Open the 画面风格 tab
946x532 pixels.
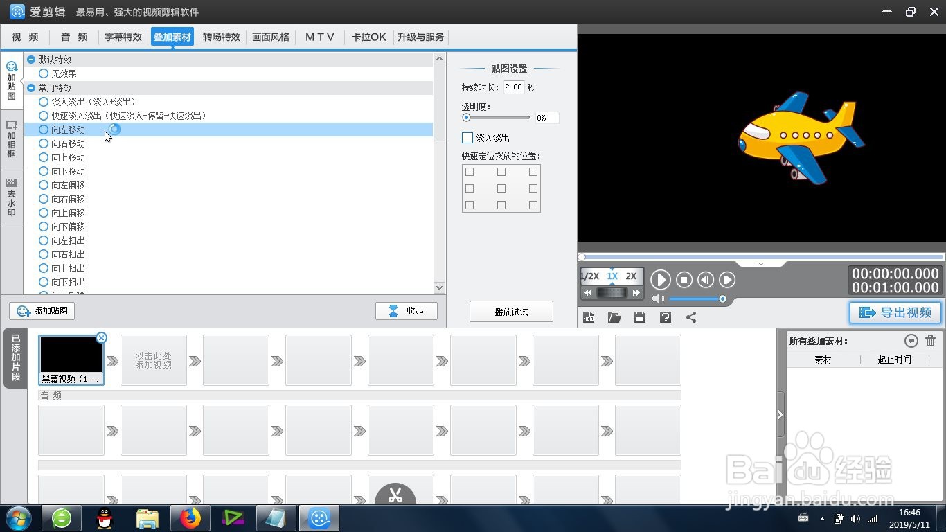point(271,37)
